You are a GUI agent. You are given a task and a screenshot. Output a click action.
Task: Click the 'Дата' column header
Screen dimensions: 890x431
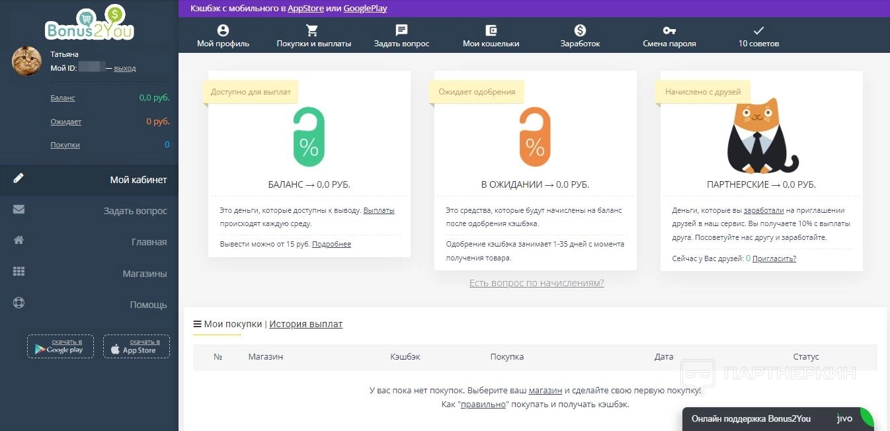point(664,357)
